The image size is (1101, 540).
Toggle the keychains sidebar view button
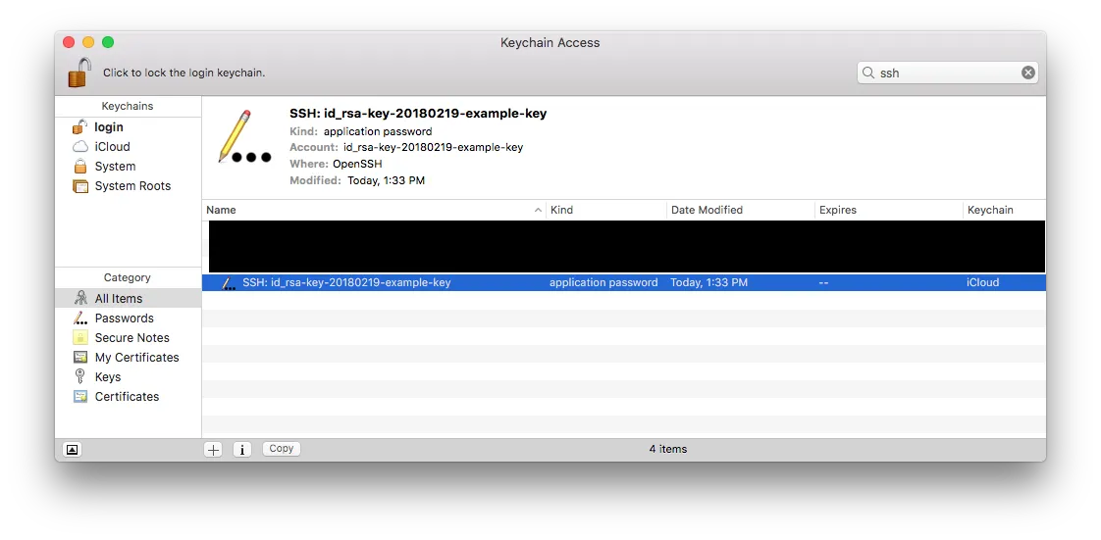(x=73, y=450)
